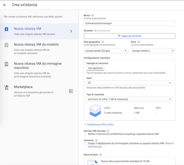Click the help icon beside Area geografica
The image size is (184, 165).
coord(103,42)
